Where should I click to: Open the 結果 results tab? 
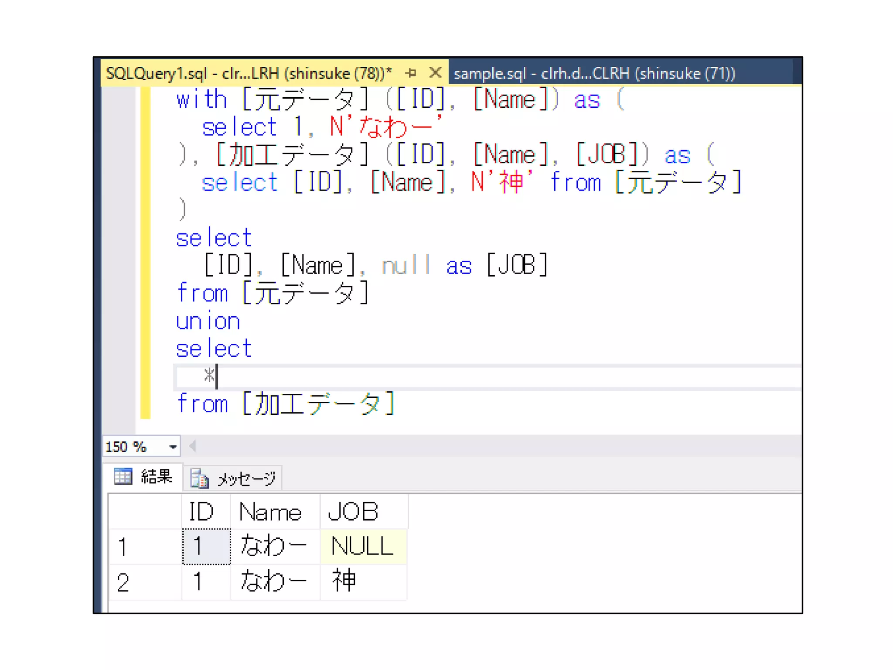point(156,476)
